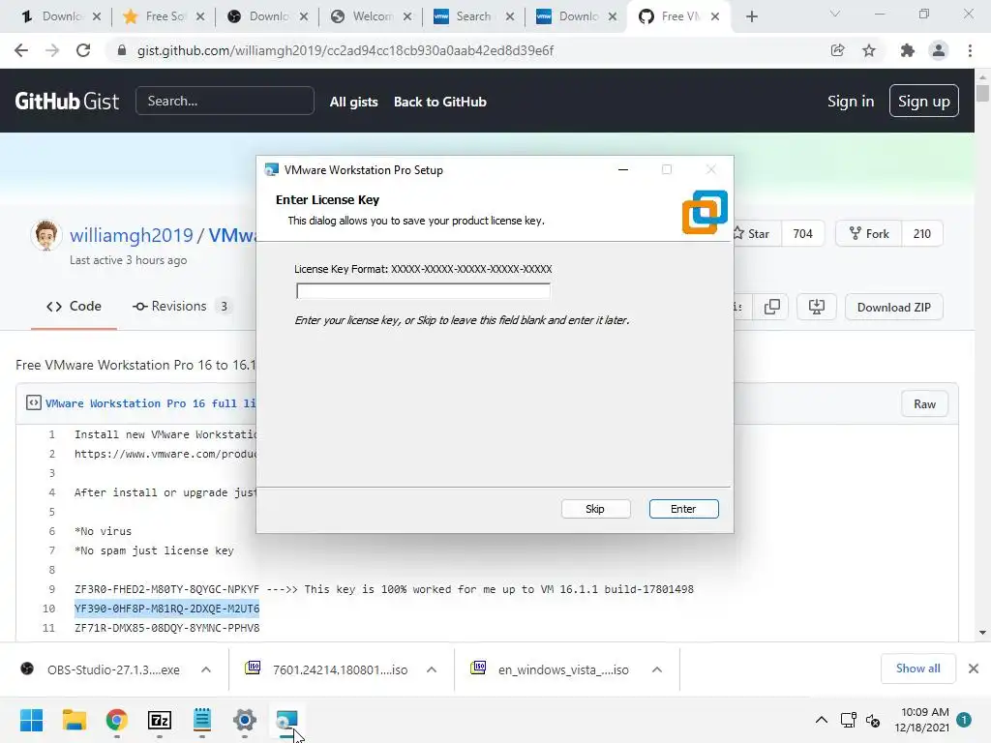The width and height of the screenshot is (991, 743).
Task: Close the Free So... tab
Action: coord(199,16)
